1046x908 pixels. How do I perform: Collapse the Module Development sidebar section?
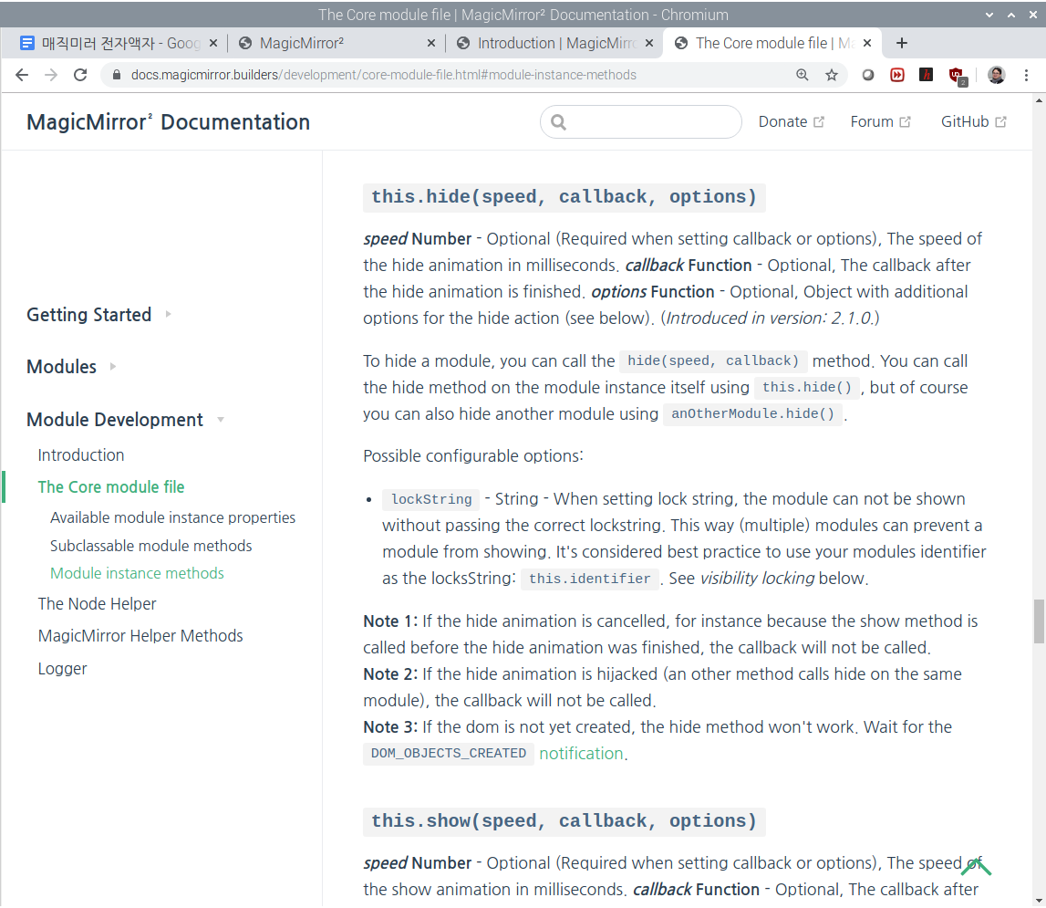point(125,419)
